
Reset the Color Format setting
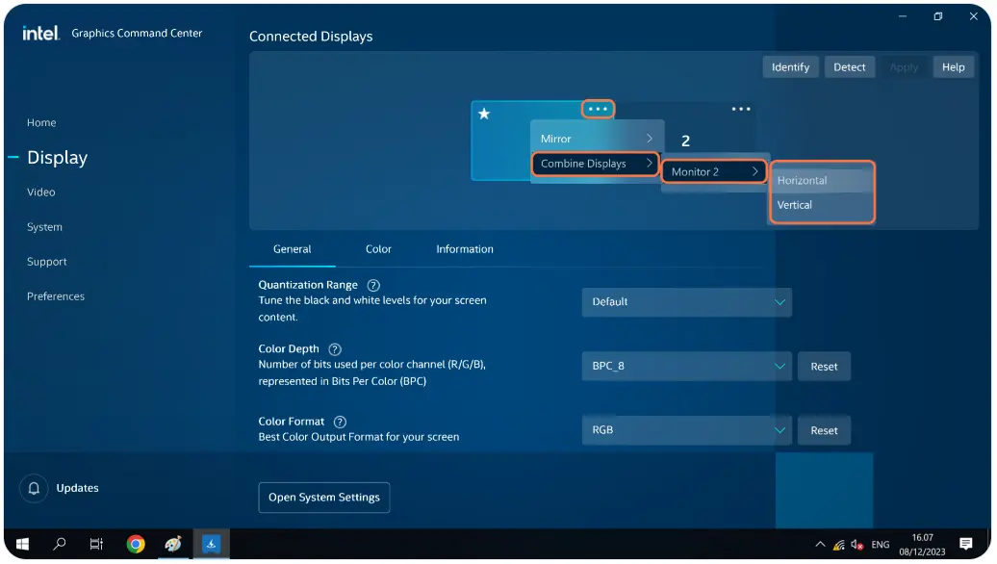click(824, 430)
